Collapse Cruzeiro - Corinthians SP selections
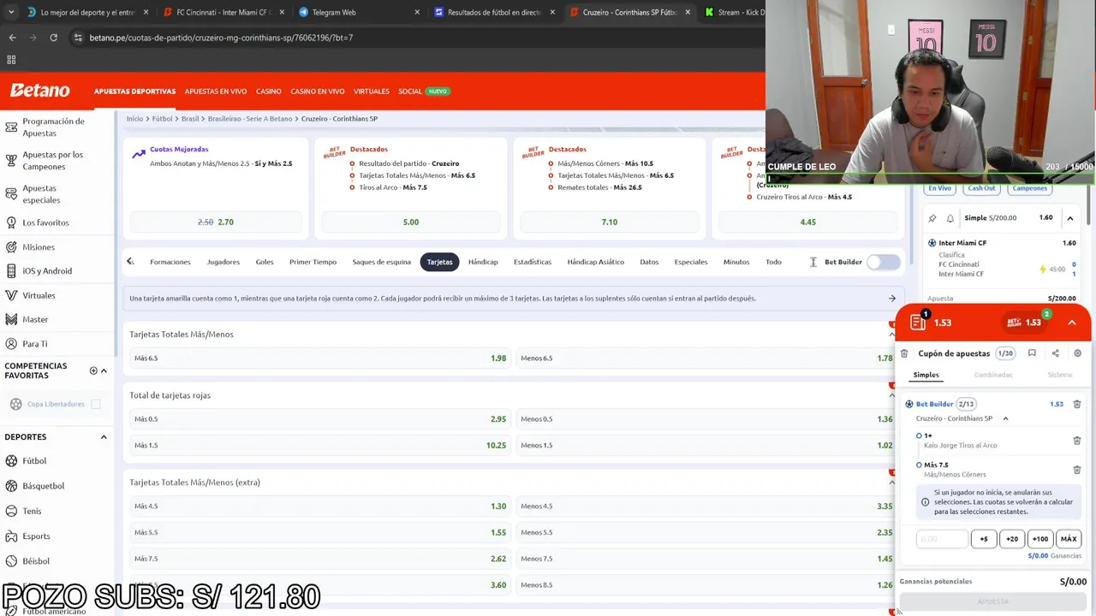This screenshot has width=1096, height=616. [x=1005, y=418]
